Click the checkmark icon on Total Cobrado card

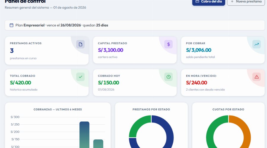point(80,77)
